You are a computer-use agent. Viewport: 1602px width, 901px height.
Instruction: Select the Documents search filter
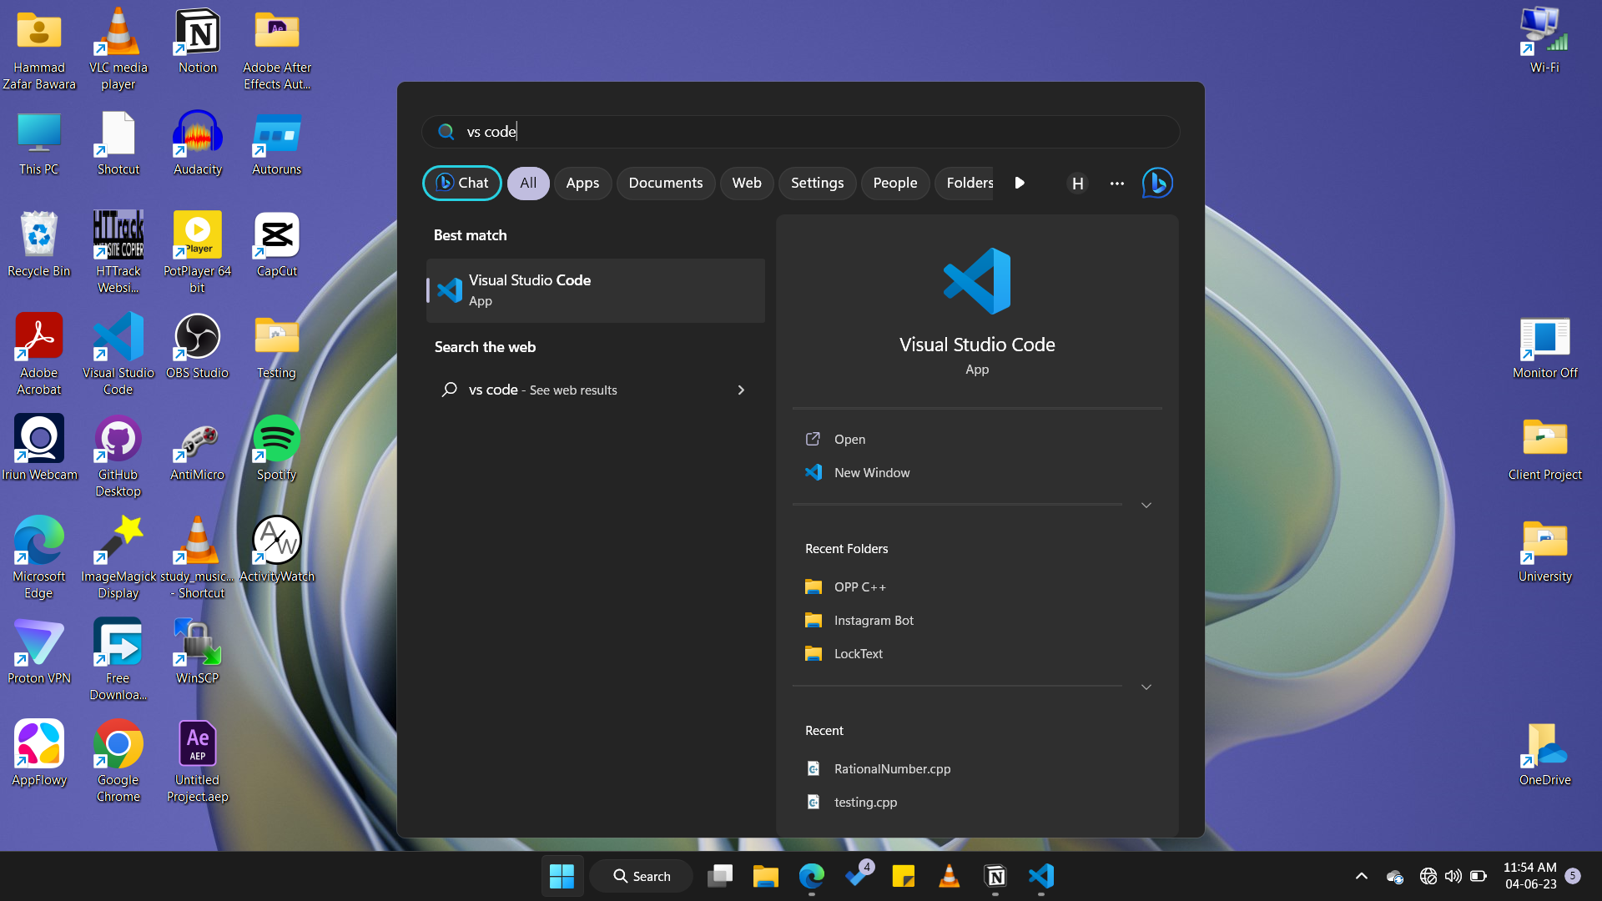click(665, 183)
